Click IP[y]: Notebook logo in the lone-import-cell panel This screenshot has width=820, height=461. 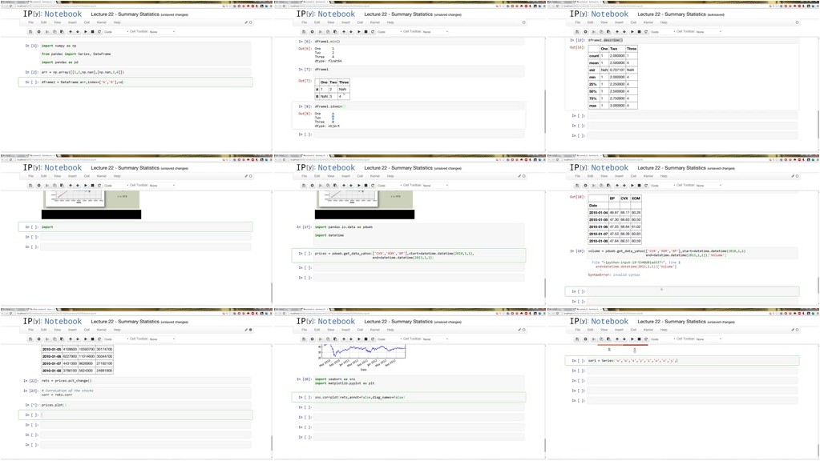(52, 167)
